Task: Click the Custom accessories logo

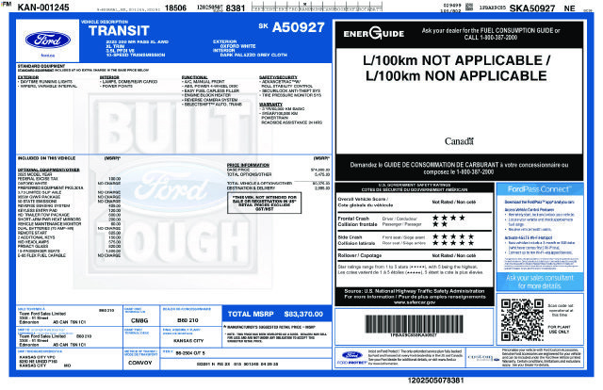Action: point(483,358)
